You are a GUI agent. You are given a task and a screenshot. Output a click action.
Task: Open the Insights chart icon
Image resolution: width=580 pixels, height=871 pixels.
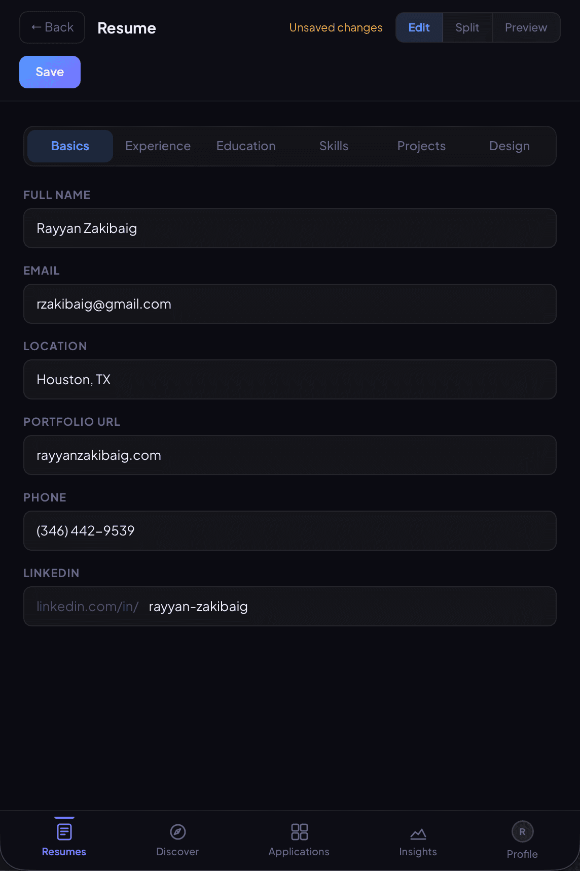tap(418, 833)
